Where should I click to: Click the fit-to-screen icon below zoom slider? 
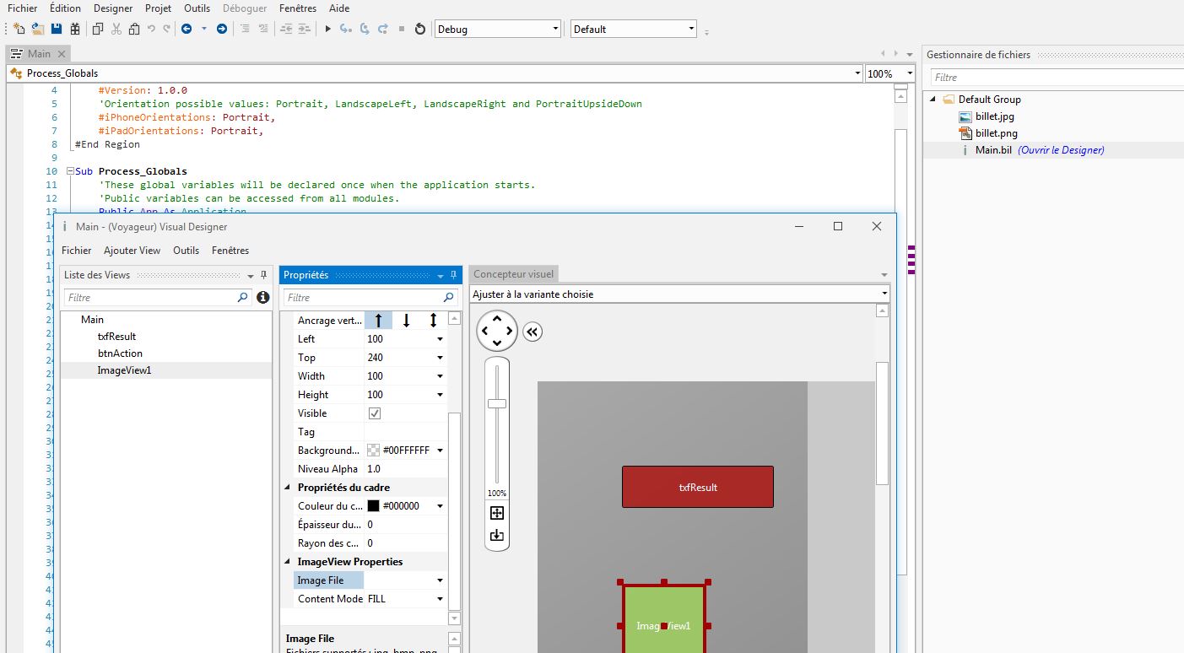497,513
